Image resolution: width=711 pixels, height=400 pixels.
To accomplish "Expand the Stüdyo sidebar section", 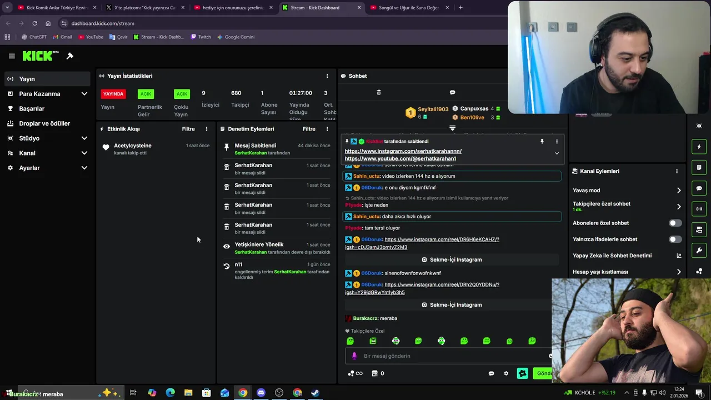I will point(47,138).
